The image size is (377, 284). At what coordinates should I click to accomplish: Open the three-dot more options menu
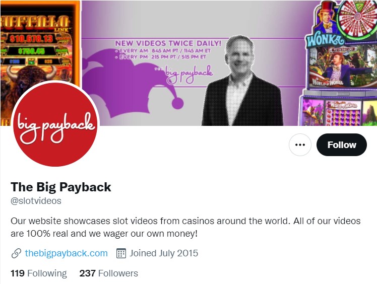click(x=300, y=145)
